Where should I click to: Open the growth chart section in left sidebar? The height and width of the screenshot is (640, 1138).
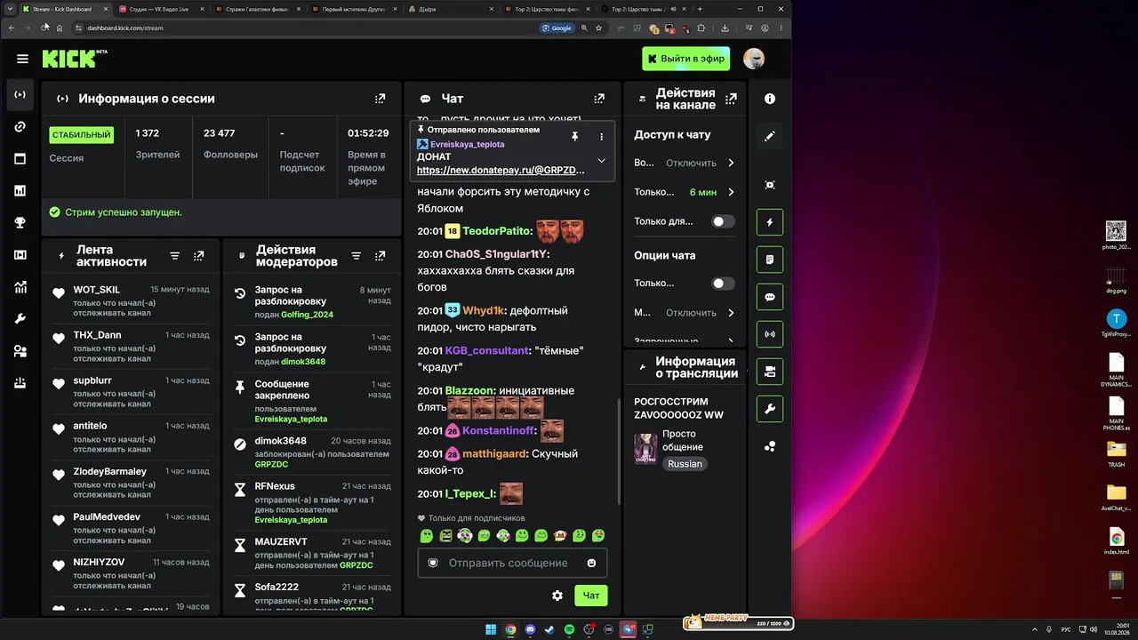(20, 287)
